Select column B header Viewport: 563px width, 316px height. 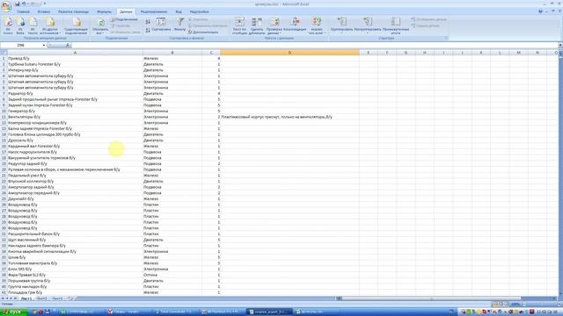pos(172,53)
